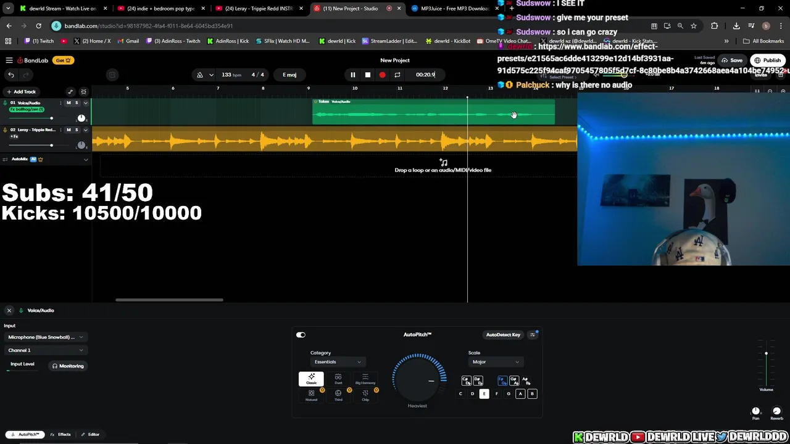Expand the AutoMix AI section
The height and width of the screenshot is (444, 790).
85,160
